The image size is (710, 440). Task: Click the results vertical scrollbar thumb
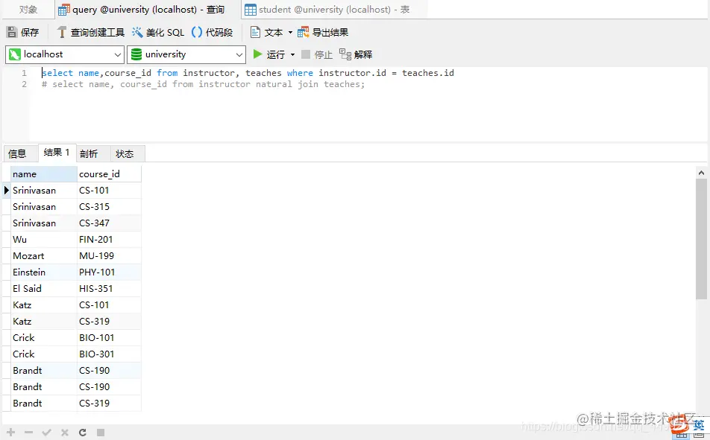tap(701, 239)
